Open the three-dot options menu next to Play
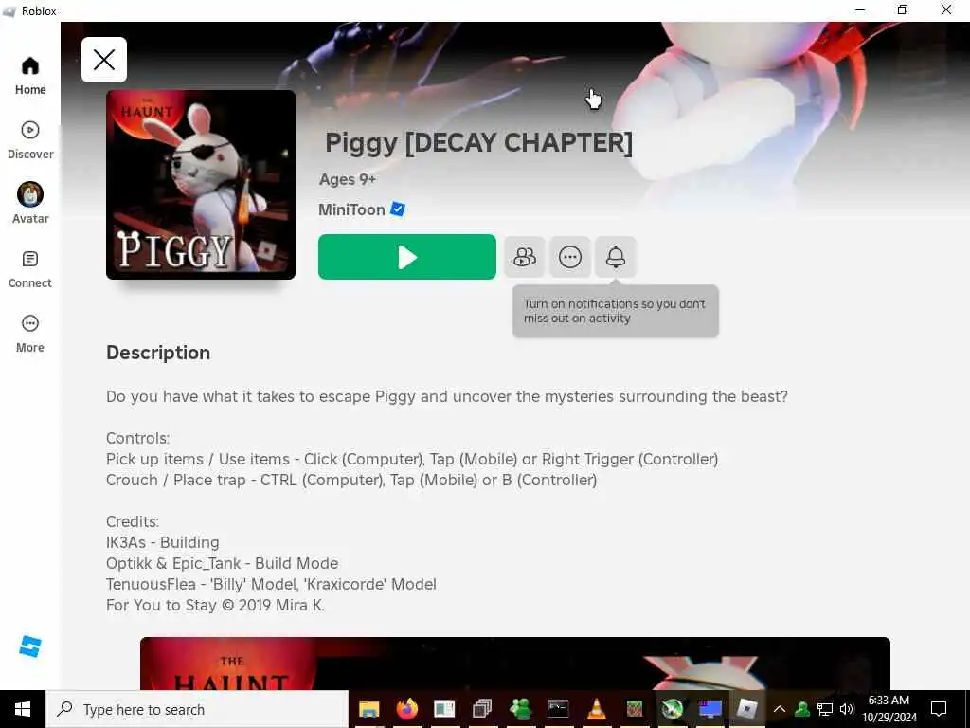Viewport: 970px width, 728px height. pos(569,257)
